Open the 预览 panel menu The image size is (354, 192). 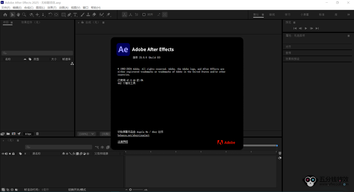[x=294, y=22]
